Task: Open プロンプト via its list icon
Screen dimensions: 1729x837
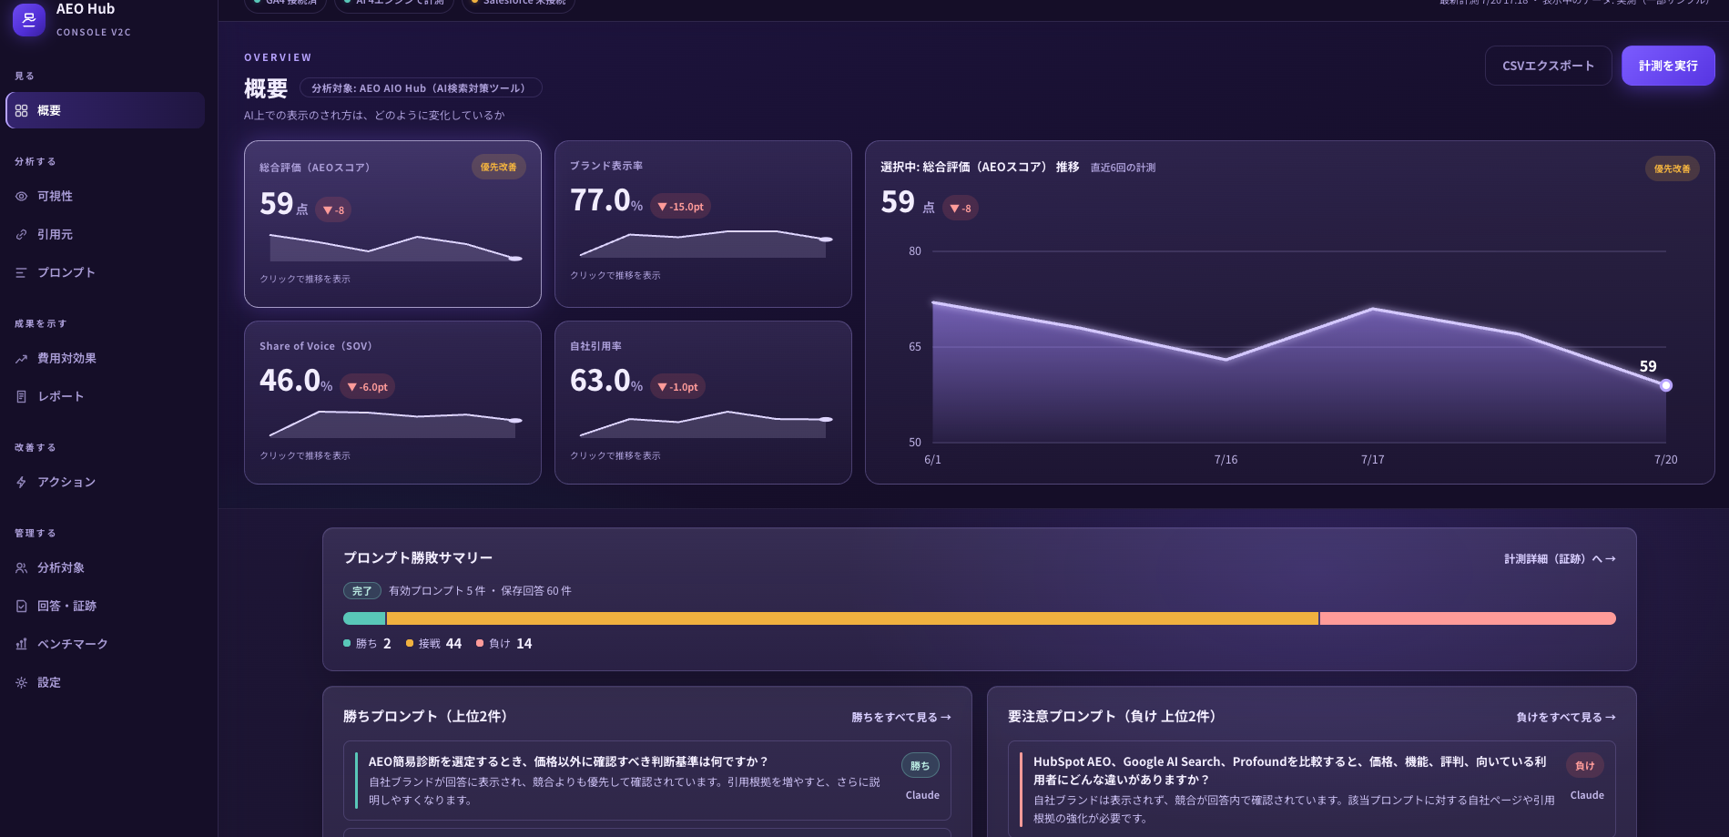Action: coord(22,272)
